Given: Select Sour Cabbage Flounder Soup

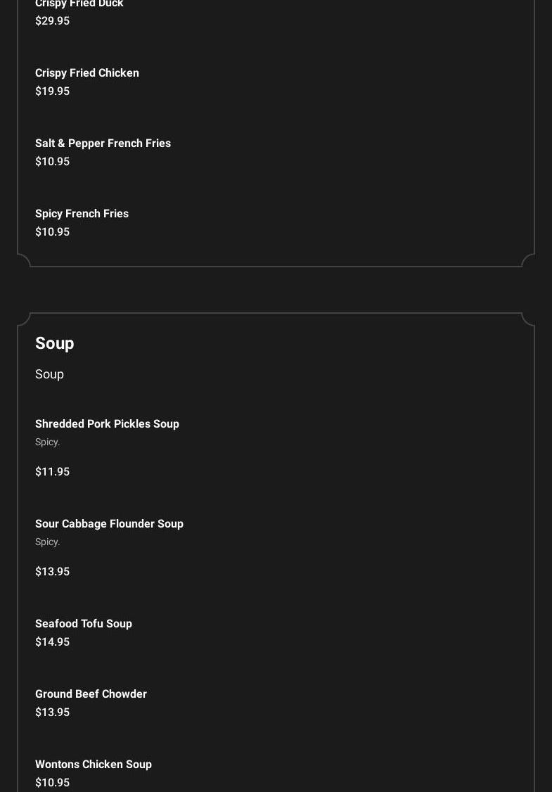Looking at the screenshot, I should click(x=109, y=524).
